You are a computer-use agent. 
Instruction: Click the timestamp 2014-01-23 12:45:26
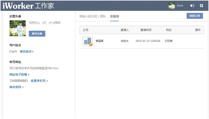coord(148,41)
